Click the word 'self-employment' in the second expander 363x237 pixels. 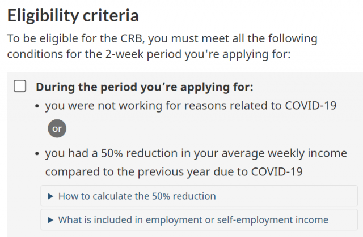pyautogui.click(x=256, y=220)
